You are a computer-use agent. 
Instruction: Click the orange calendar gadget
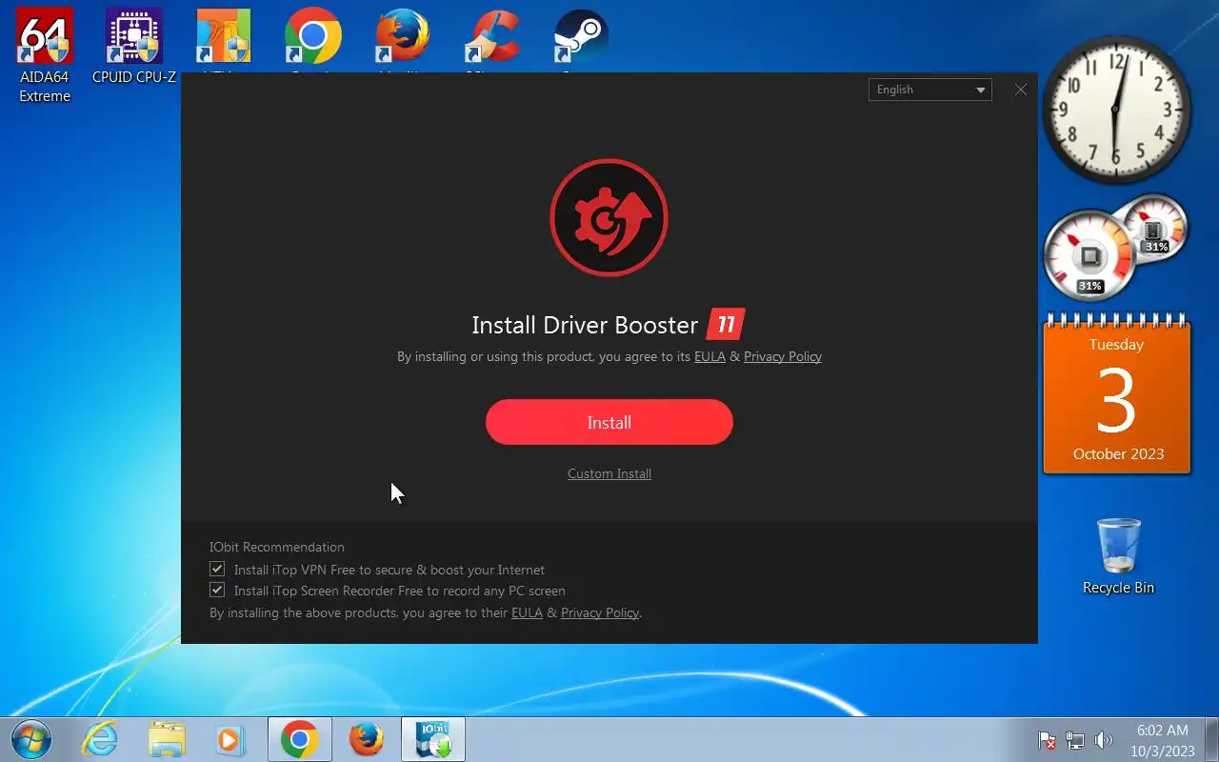tap(1116, 394)
